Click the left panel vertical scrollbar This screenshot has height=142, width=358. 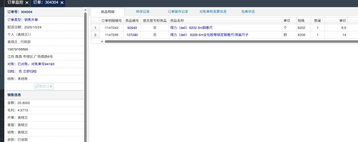click(86, 71)
